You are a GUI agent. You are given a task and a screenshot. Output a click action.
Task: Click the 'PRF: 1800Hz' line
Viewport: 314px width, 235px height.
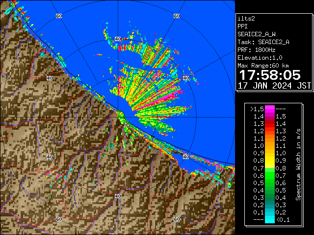(x=257, y=50)
